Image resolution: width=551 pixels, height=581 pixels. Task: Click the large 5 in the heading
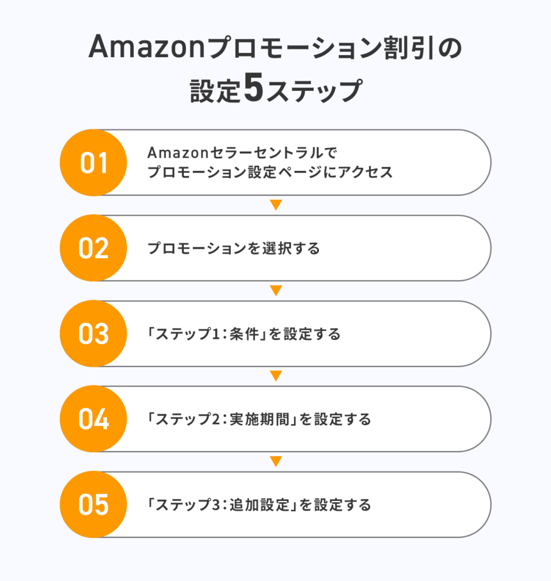pos(254,87)
